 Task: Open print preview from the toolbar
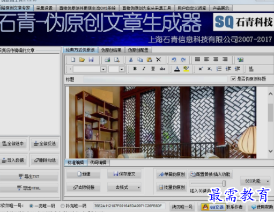117,60
